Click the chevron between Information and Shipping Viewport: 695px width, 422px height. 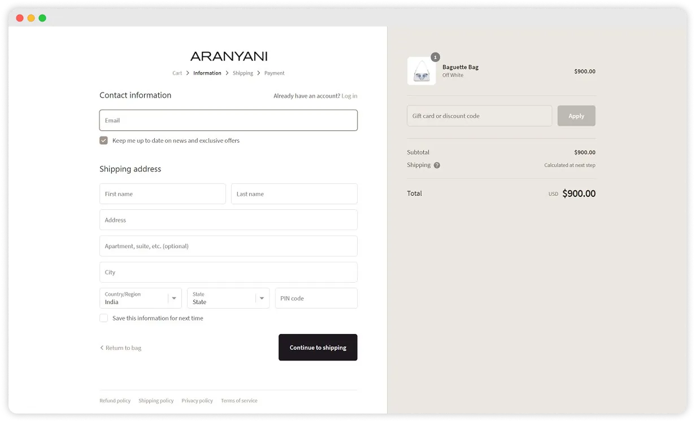click(x=227, y=73)
